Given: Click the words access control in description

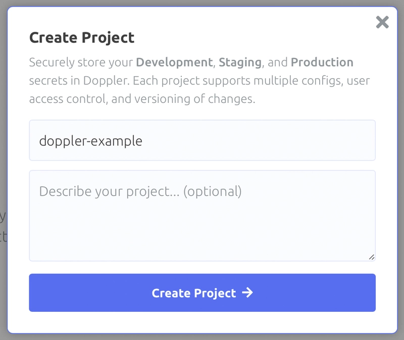Looking at the screenshot, I should 68,99.
